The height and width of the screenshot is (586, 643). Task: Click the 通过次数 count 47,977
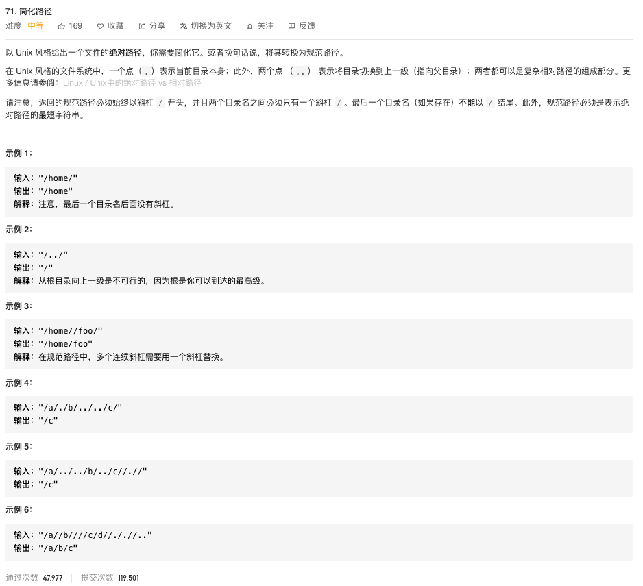click(53, 578)
